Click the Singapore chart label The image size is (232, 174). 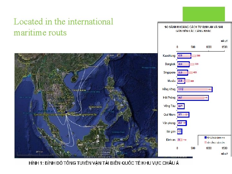(169, 72)
